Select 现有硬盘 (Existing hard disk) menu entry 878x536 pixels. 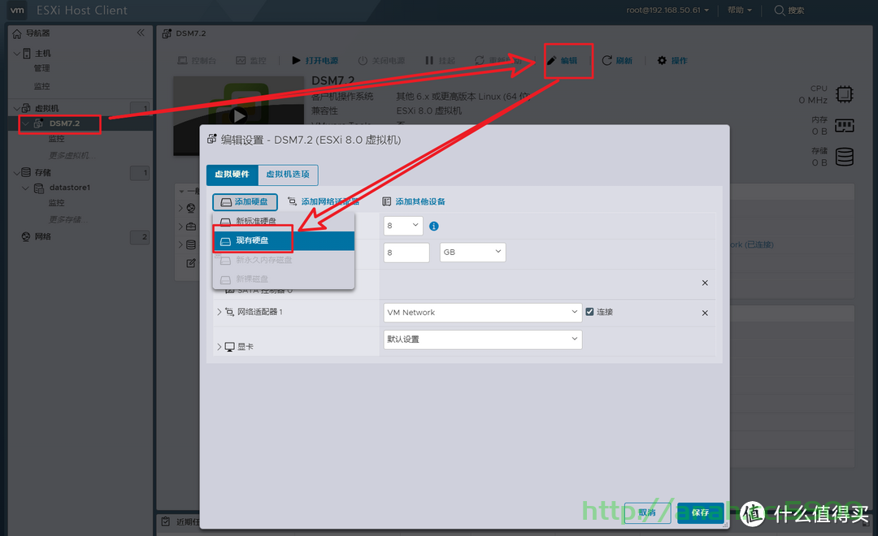coord(284,240)
